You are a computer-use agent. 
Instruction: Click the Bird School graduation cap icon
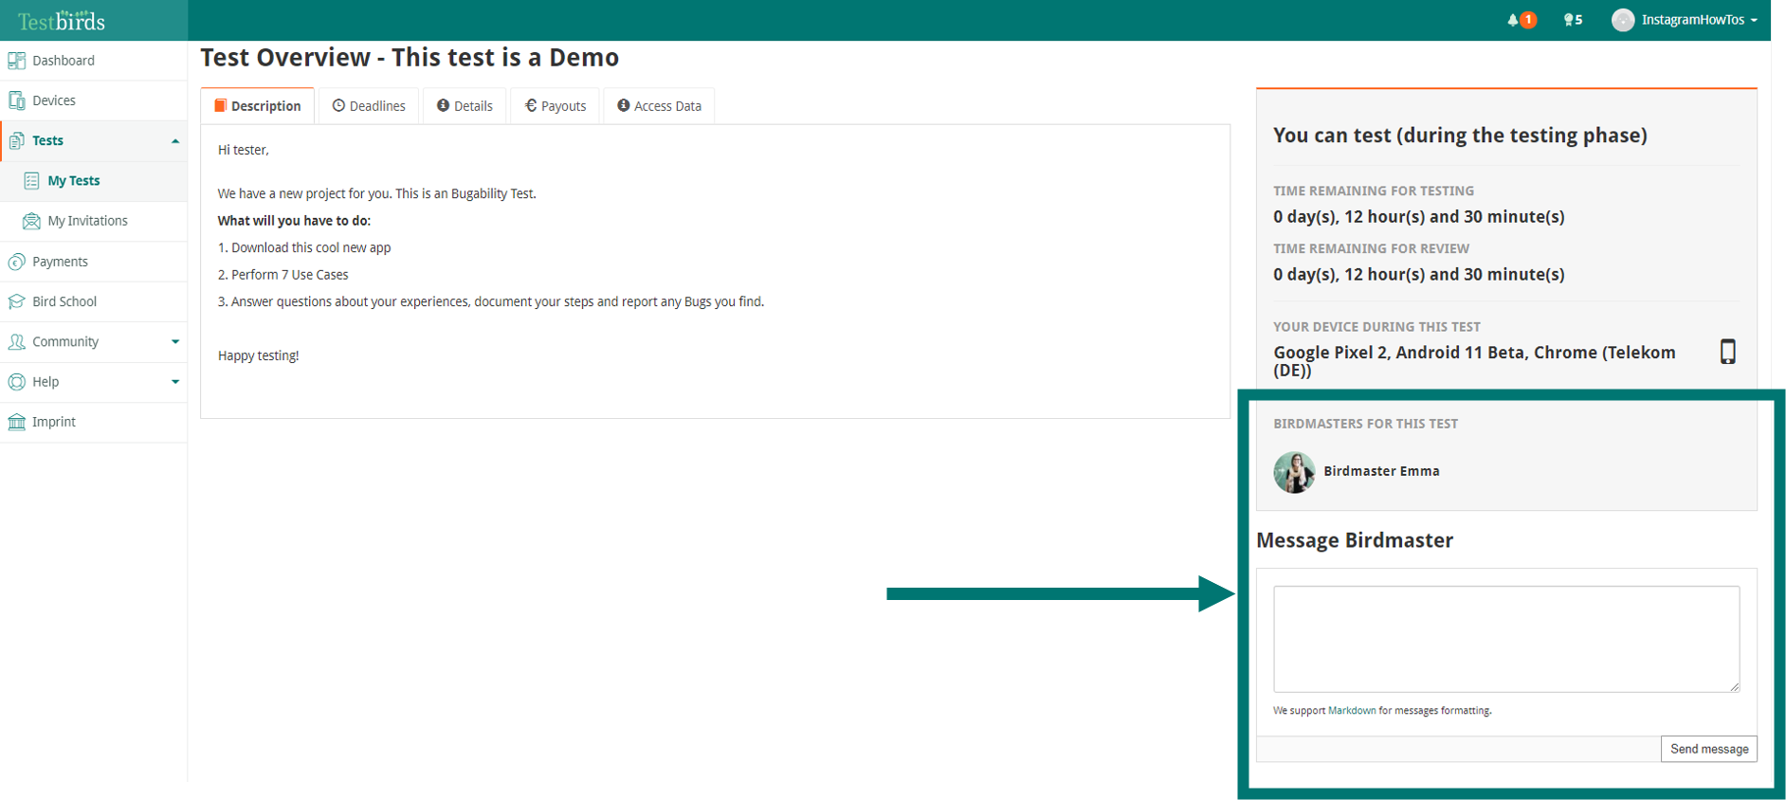(16, 301)
